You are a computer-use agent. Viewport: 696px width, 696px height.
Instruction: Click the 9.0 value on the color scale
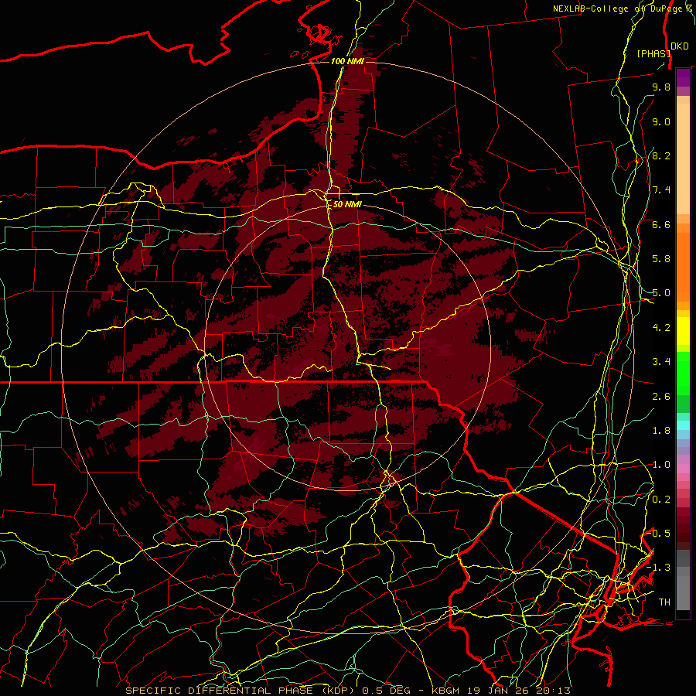pyautogui.click(x=661, y=121)
